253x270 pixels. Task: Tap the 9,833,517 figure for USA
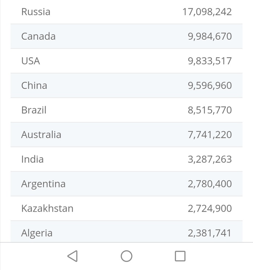[210, 61]
